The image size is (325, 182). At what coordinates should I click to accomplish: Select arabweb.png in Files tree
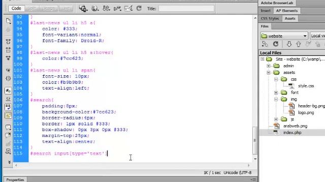tap(295, 126)
